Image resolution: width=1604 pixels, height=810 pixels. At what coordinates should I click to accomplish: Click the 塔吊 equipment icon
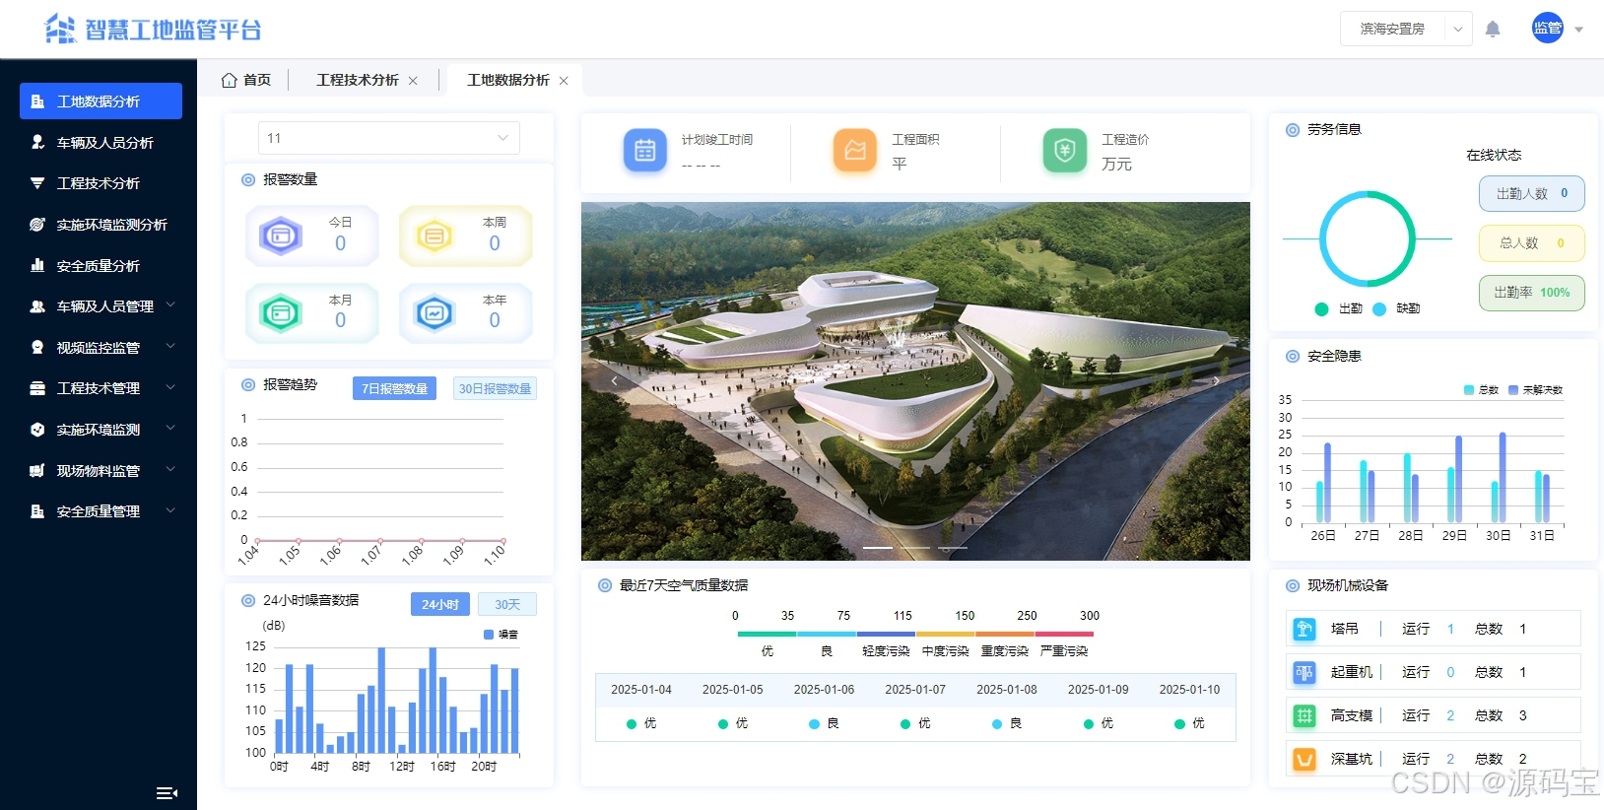(1304, 629)
